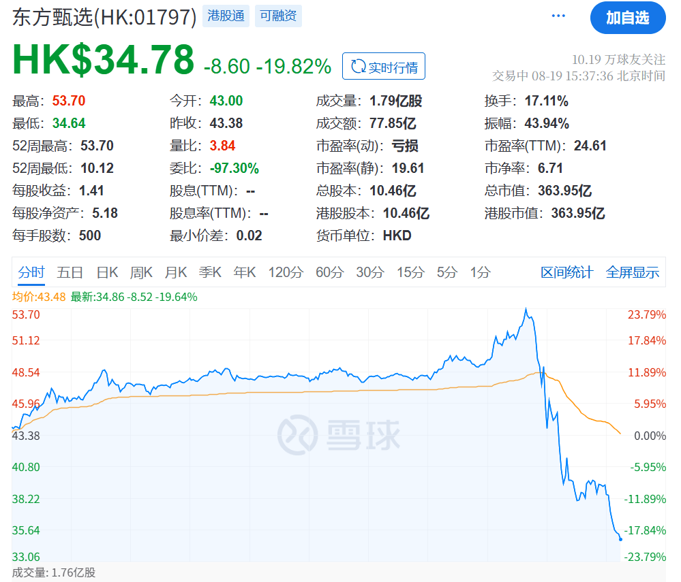The height and width of the screenshot is (582, 681).
Task: Open the 季K chart
Action: click(209, 272)
